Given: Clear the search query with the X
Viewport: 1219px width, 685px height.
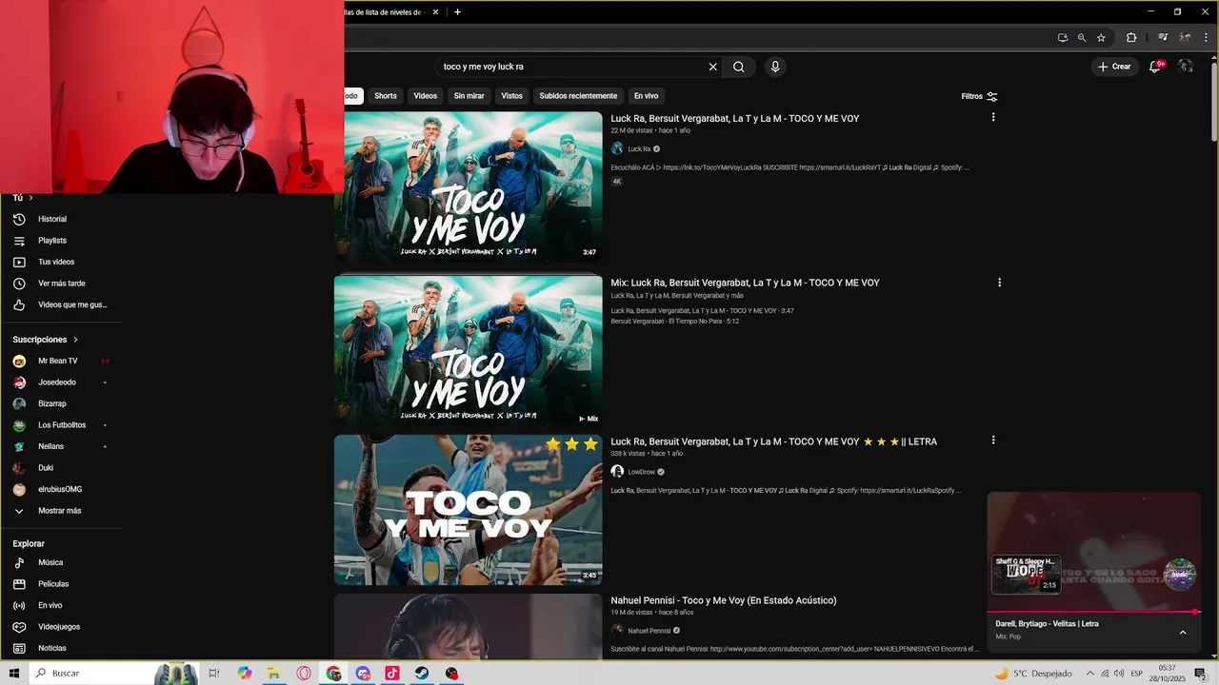Looking at the screenshot, I should click(712, 67).
